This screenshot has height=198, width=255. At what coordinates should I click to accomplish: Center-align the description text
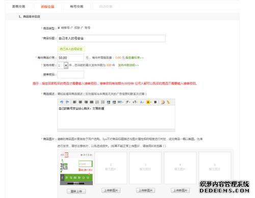(x=81, y=102)
